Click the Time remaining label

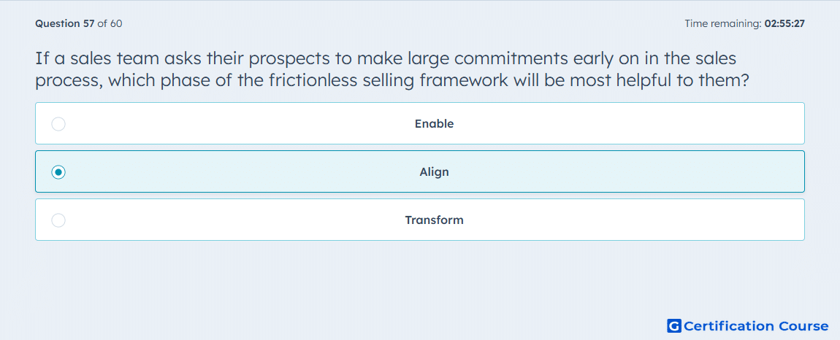click(x=724, y=23)
